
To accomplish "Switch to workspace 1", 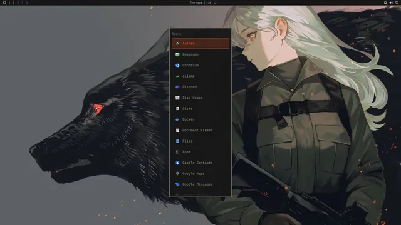I will pos(9,2).
